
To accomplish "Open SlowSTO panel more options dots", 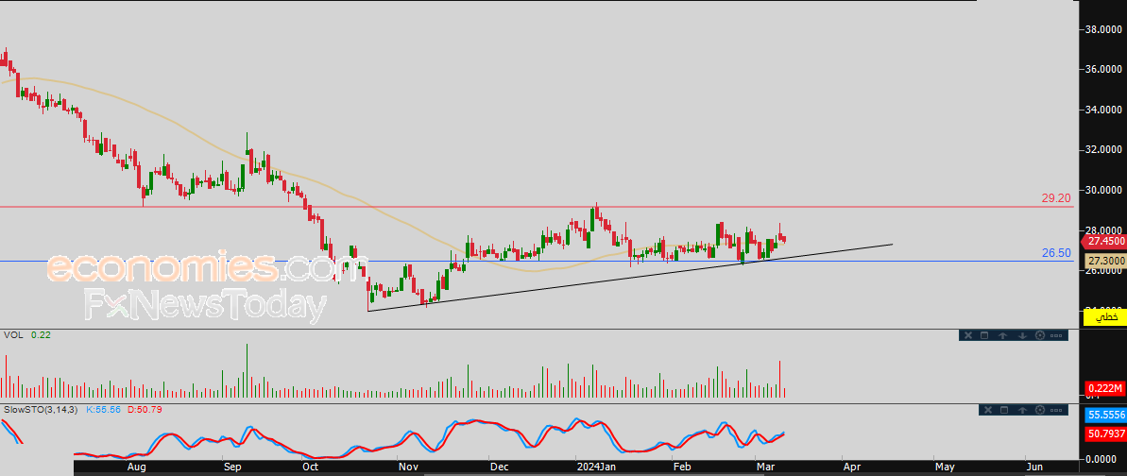I will tap(1056, 410).
